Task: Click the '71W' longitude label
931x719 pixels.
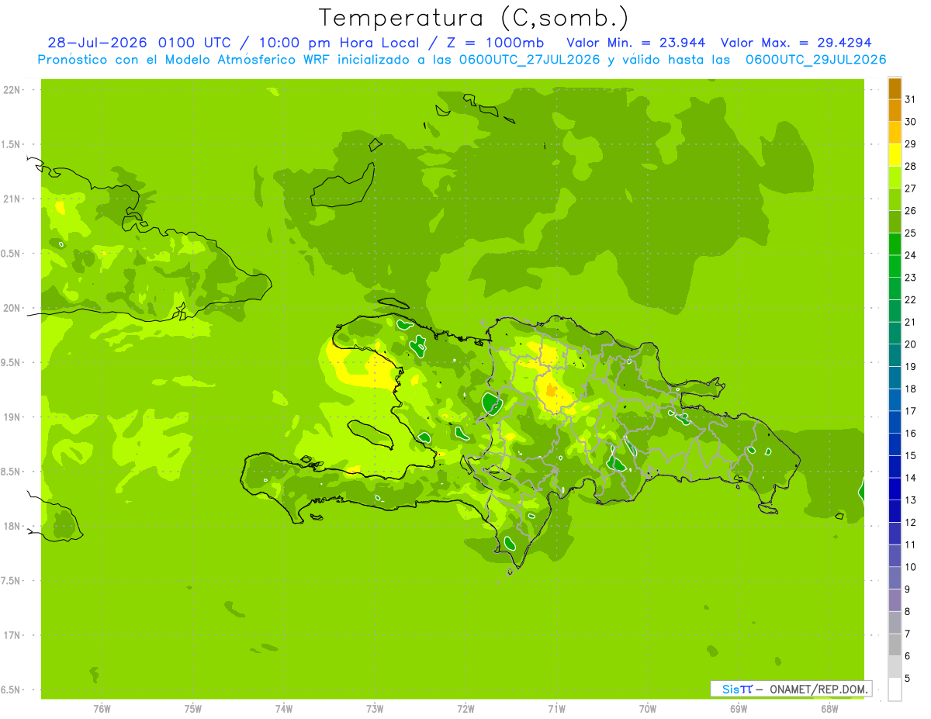Action: coord(556,709)
